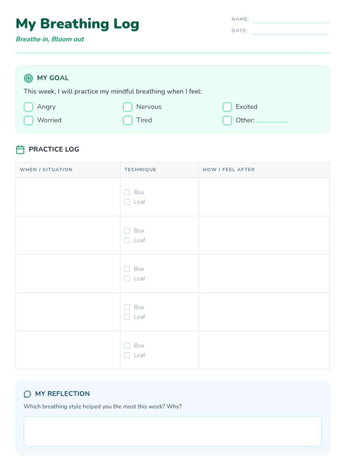
Task: Check the Worried checkbox
Action: [x=28, y=120]
